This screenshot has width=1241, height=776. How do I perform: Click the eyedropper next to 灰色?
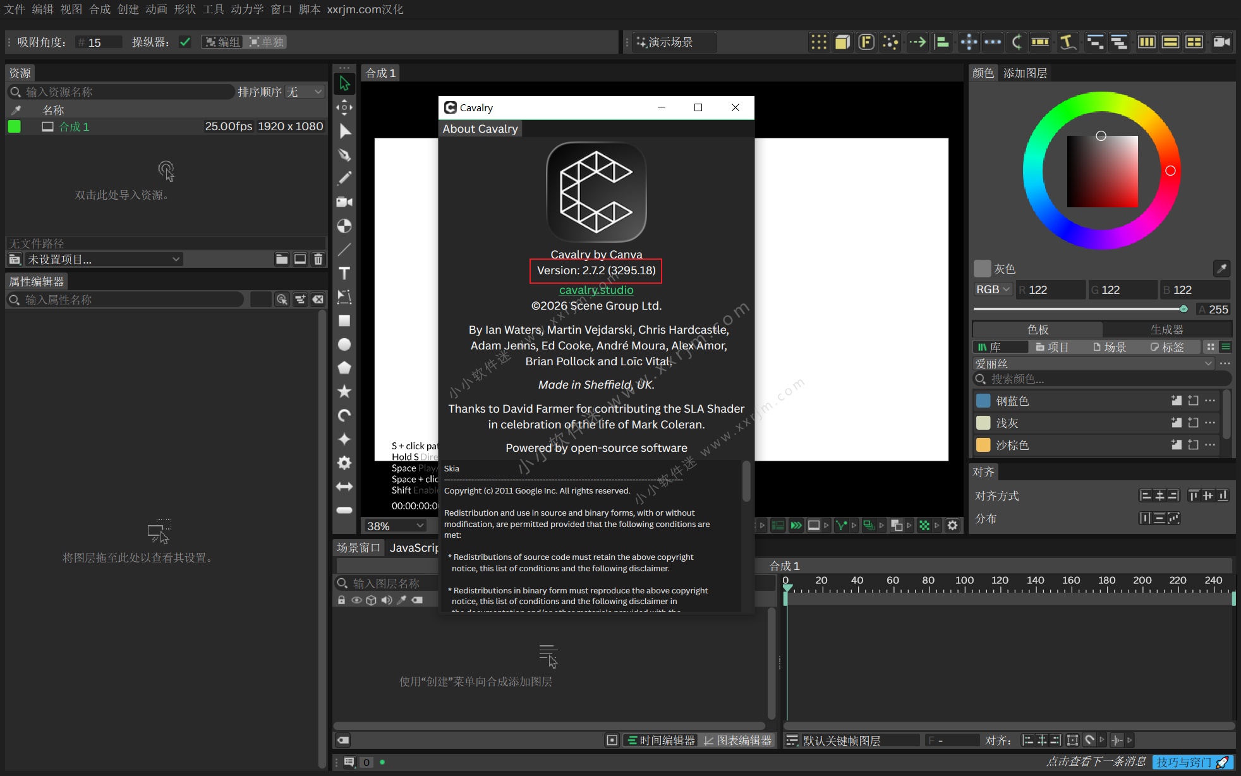pos(1222,269)
